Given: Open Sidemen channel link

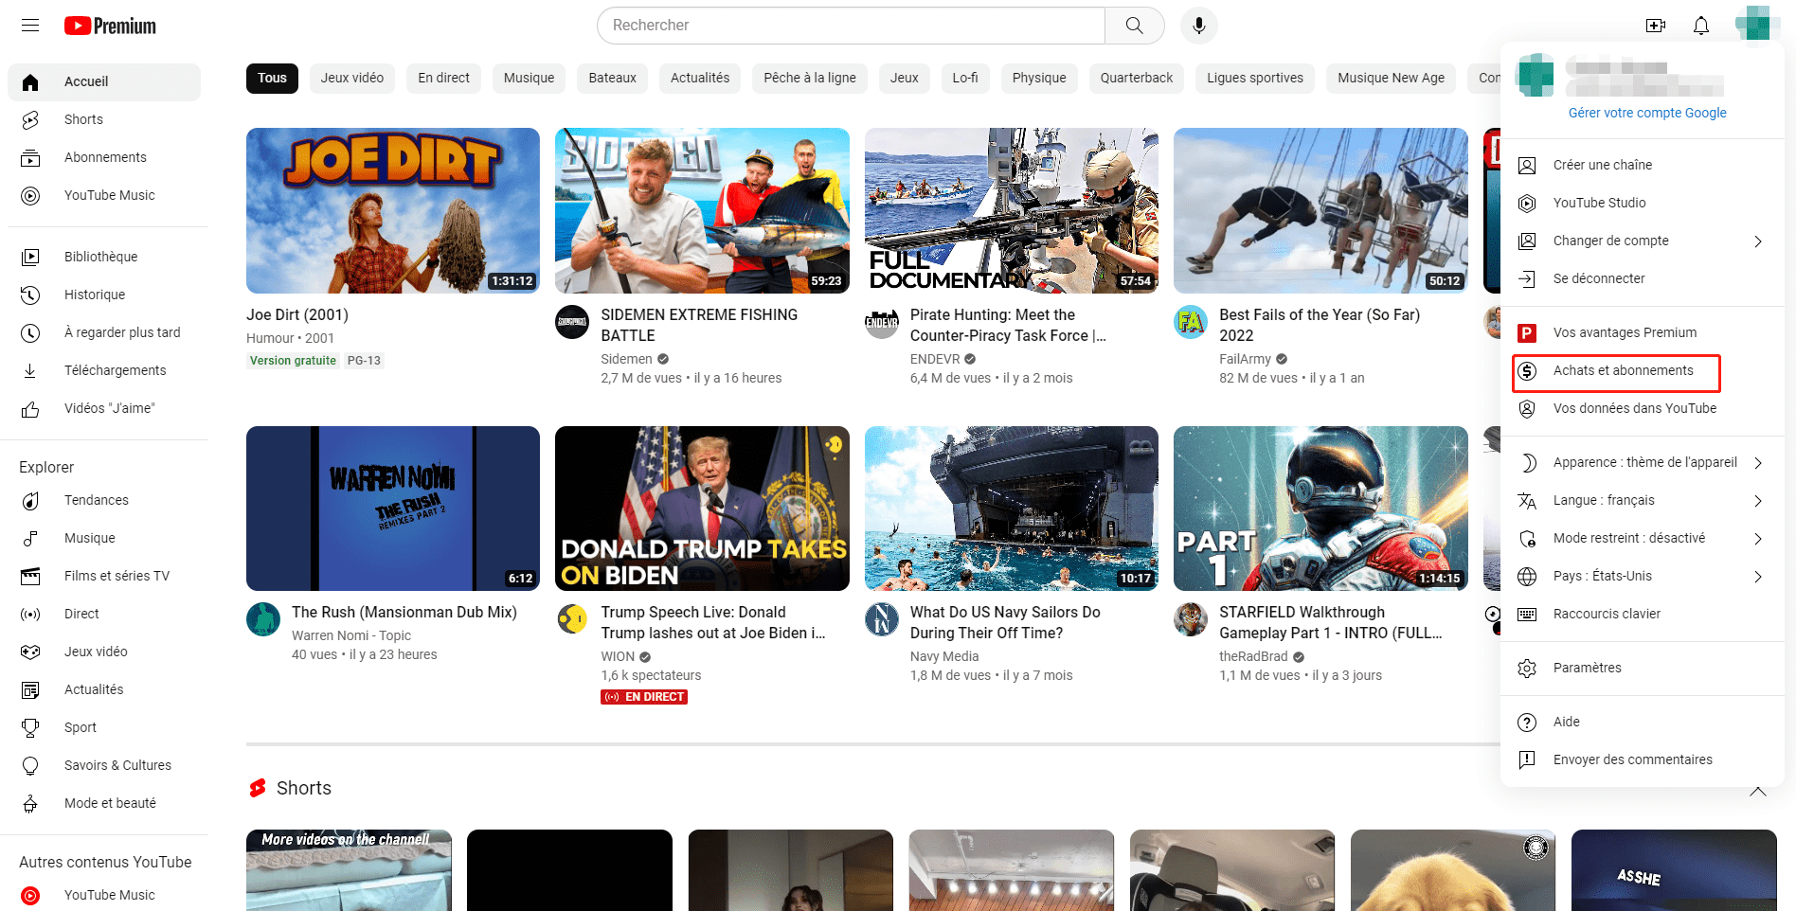Looking at the screenshot, I should click(x=626, y=359).
